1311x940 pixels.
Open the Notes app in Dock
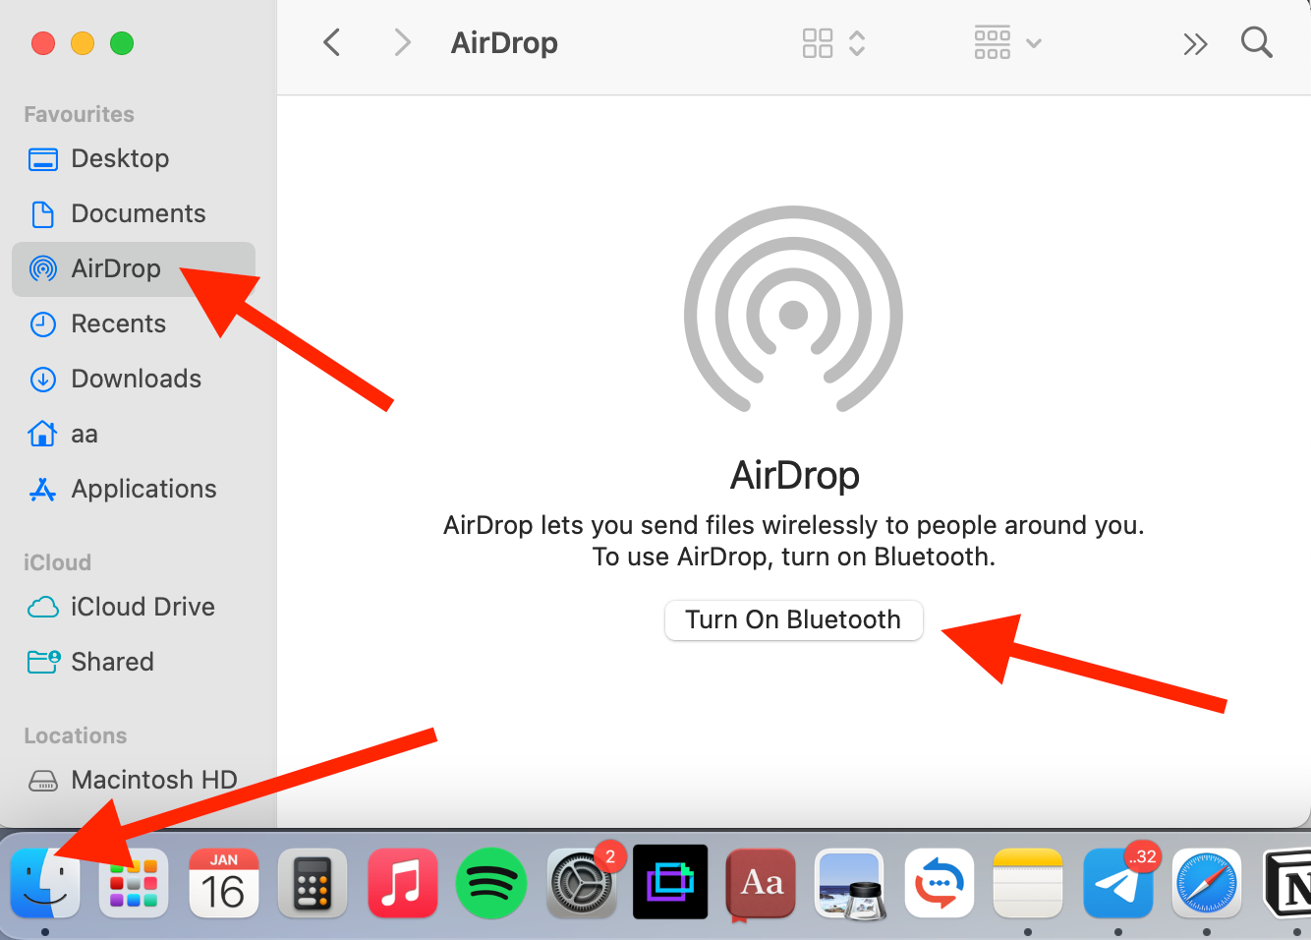[x=1028, y=883]
